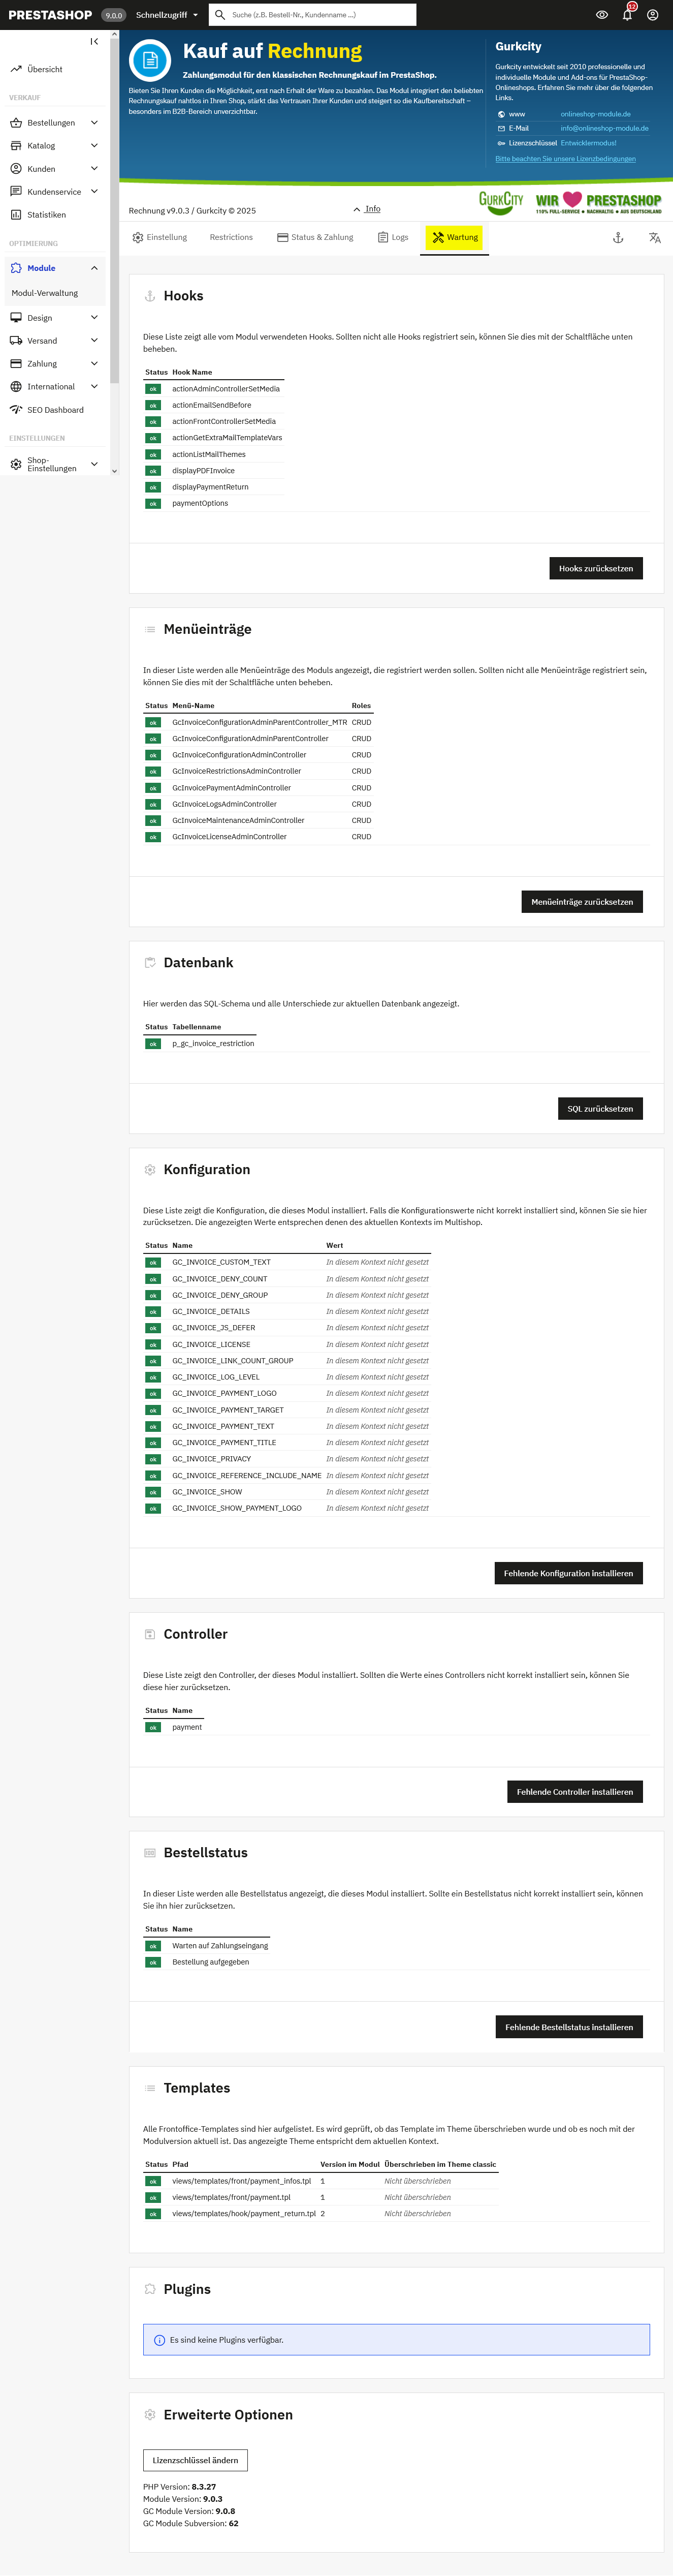Open the user profile icon

[x=652, y=15]
